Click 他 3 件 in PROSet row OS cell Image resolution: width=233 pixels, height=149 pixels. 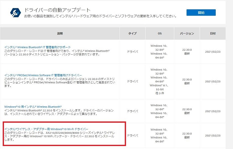(x=159, y=93)
